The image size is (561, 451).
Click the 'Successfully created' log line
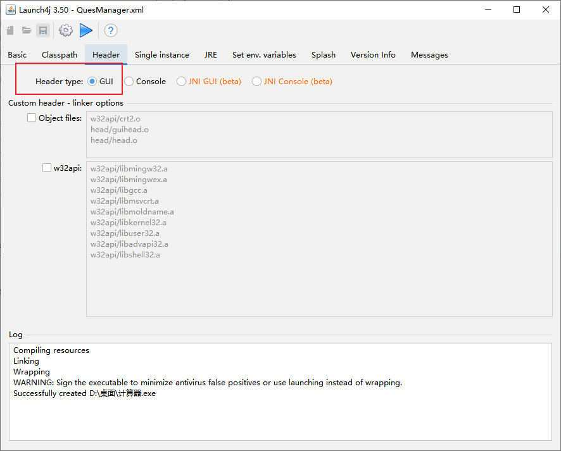click(x=84, y=393)
